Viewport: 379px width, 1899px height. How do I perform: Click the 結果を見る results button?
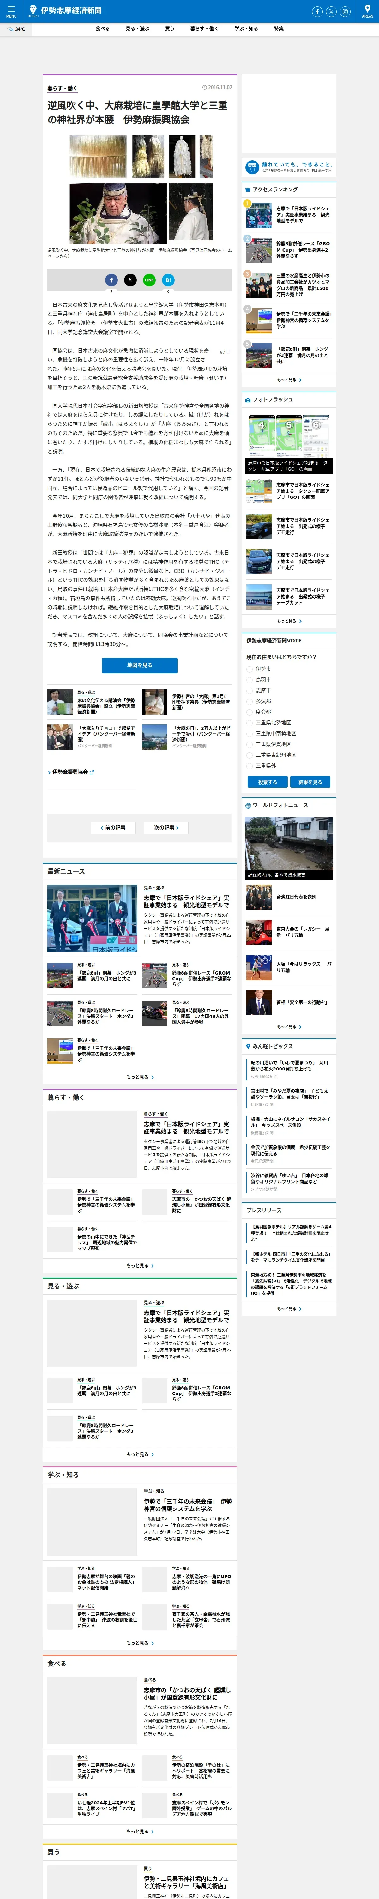coord(310,782)
